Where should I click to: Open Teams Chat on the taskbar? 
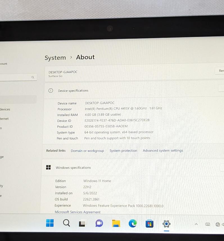click(99, 223)
